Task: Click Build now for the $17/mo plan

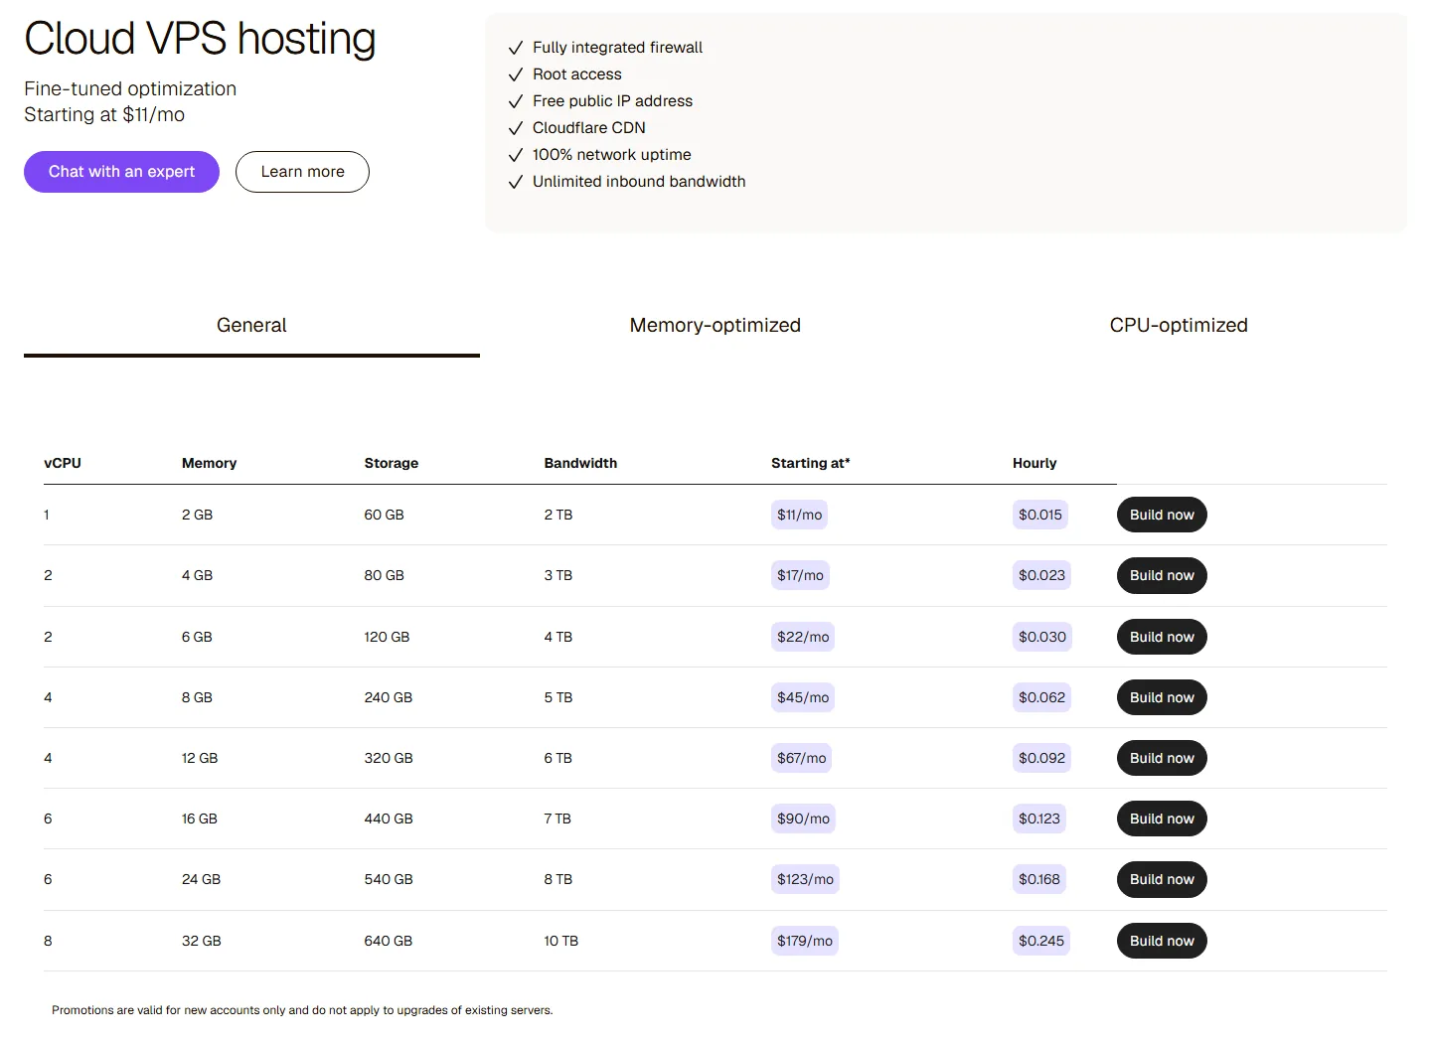Action: click(x=1162, y=575)
